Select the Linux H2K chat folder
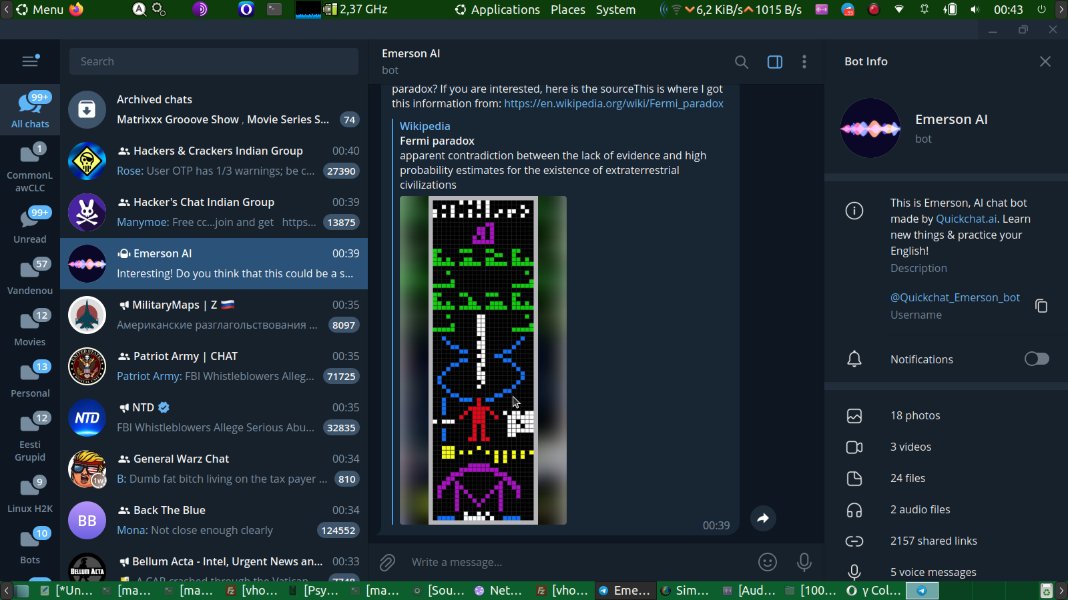1068x600 pixels. [30, 493]
